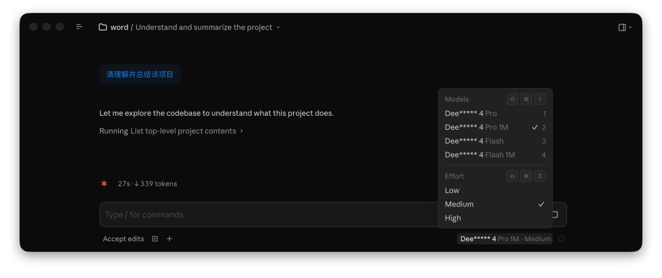The width and height of the screenshot is (662, 278).
Task: Toggle the sidebar menu icon
Action: (79, 27)
